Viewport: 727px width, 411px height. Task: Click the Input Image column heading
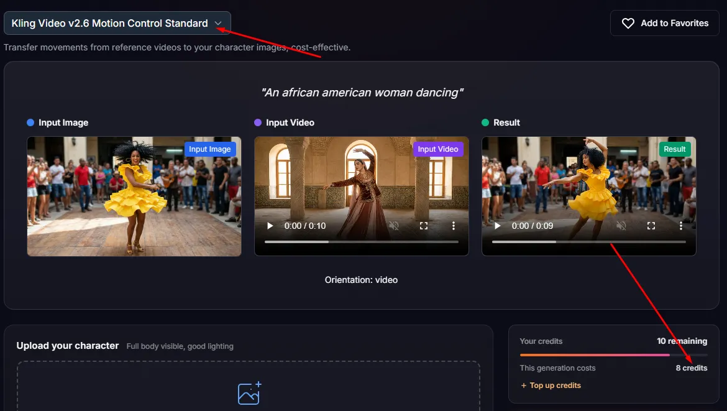click(63, 122)
